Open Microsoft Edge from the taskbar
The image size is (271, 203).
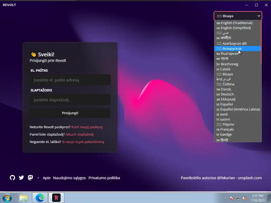tap(40, 198)
